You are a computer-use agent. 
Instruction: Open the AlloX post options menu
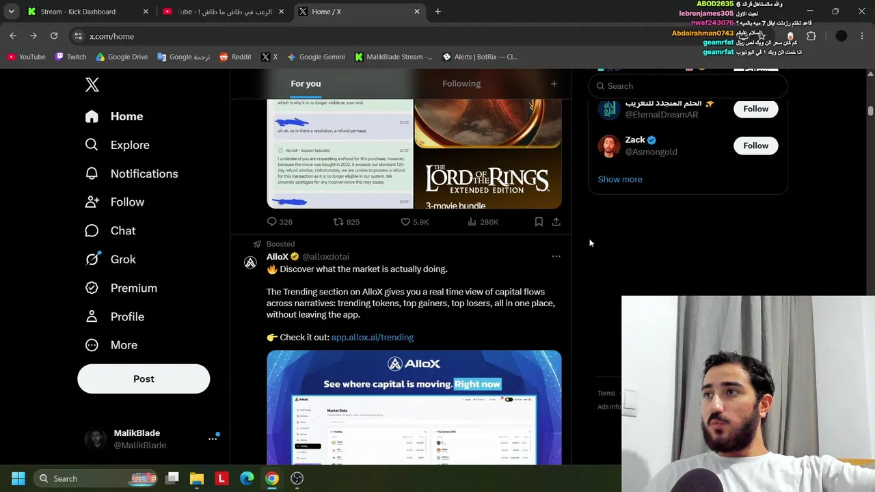pyautogui.click(x=556, y=257)
